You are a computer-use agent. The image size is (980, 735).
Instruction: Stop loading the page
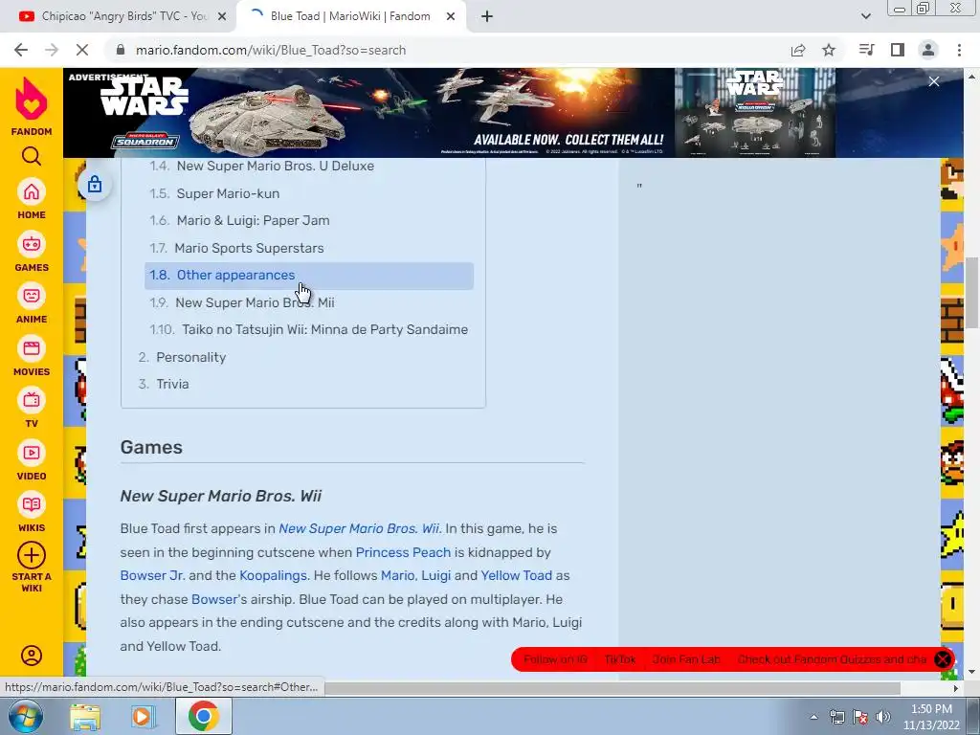point(82,50)
